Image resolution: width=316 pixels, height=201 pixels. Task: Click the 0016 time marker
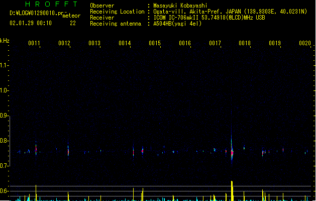coord(185,43)
